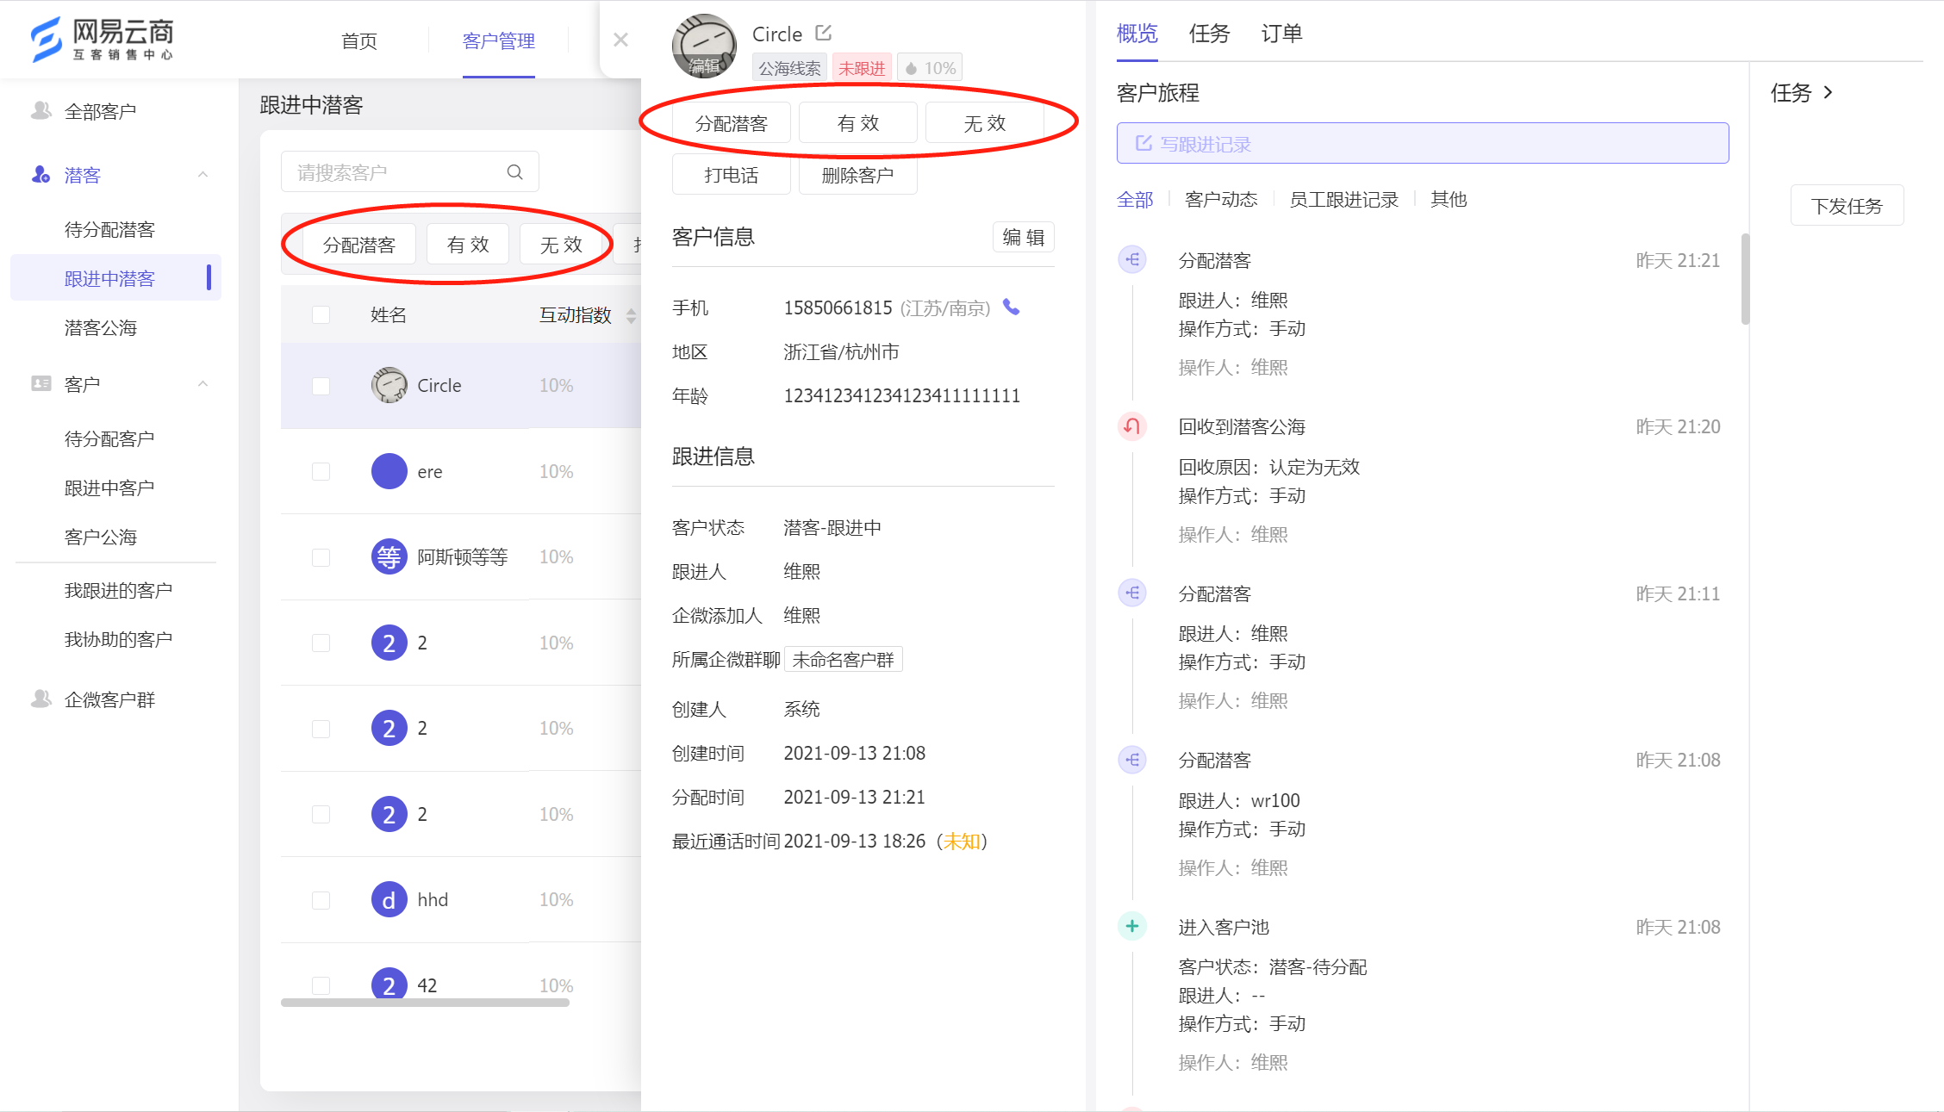This screenshot has height=1112, width=1944.
Task: Click inside the 请搜索客户 search field
Action: pos(410,172)
